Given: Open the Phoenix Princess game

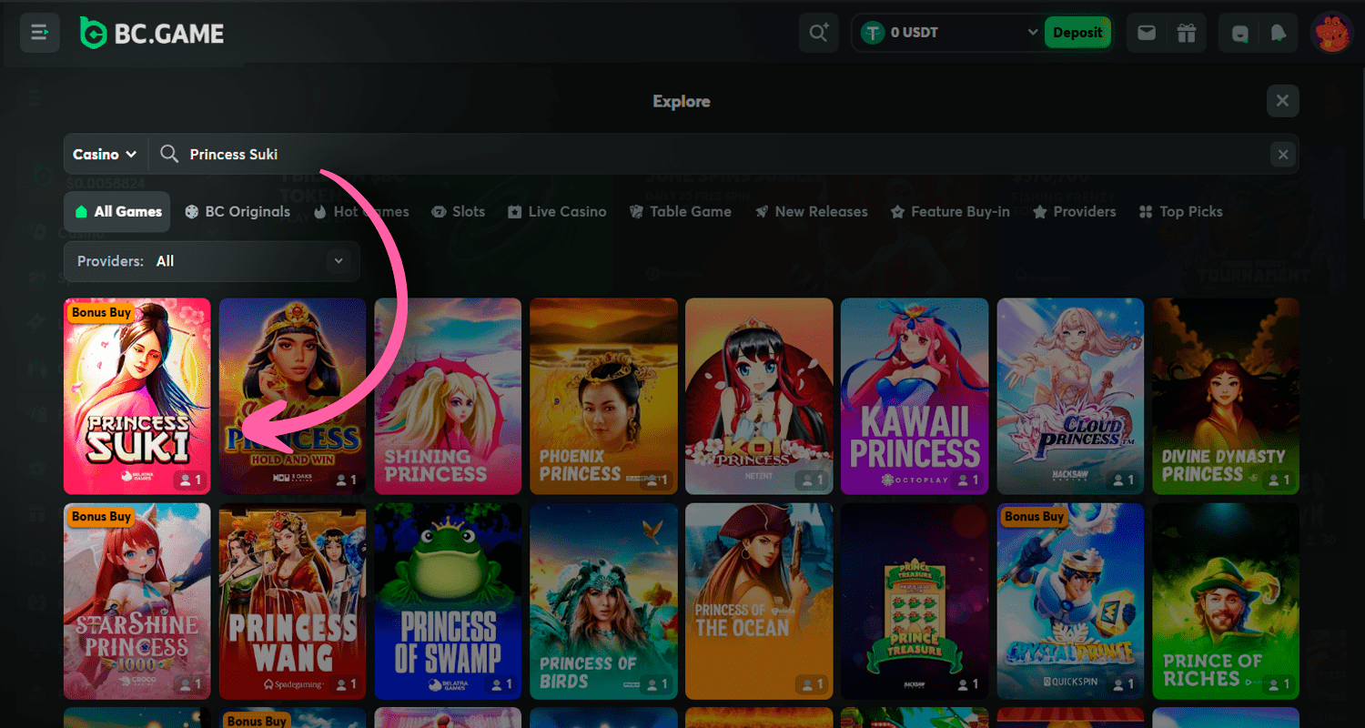Looking at the screenshot, I should 604,396.
